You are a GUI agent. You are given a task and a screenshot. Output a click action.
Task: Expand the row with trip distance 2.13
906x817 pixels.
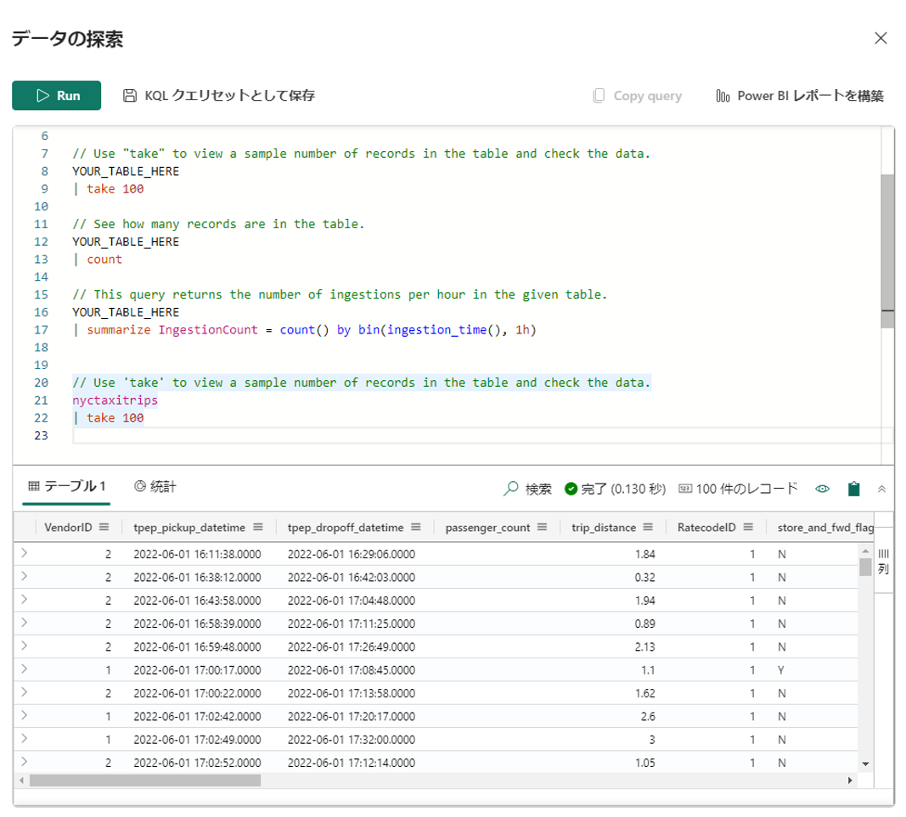pos(24,645)
